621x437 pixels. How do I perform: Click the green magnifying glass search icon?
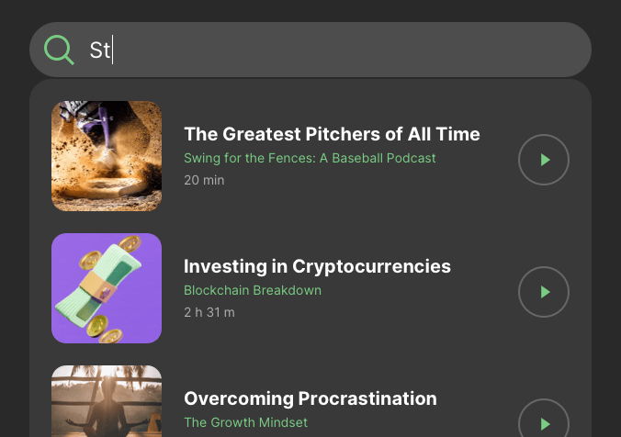click(x=59, y=50)
